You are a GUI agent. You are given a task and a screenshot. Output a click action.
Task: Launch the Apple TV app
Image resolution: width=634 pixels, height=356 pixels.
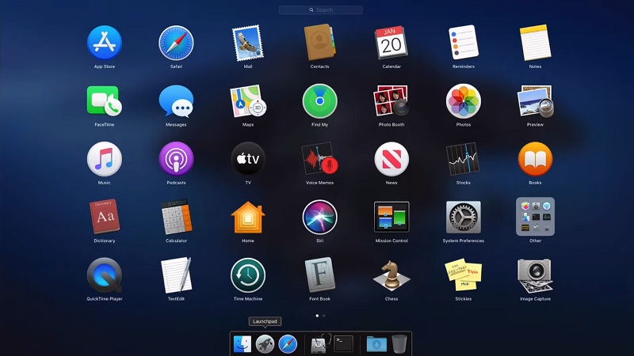(248, 159)
